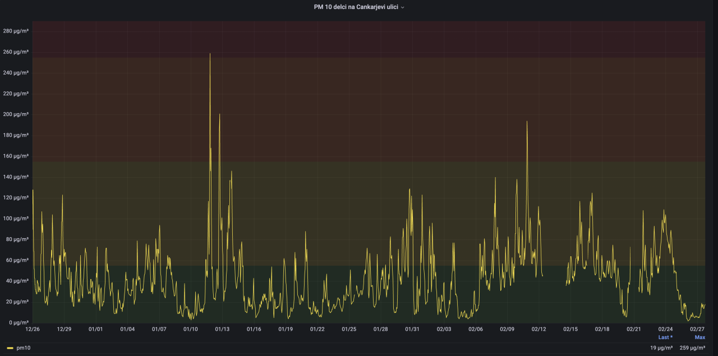This screenshot has width=718, height=356.
Task: Click the panel title 'PM 10 delci na Cankarjevi ulici'
Action: pos(356,7)
